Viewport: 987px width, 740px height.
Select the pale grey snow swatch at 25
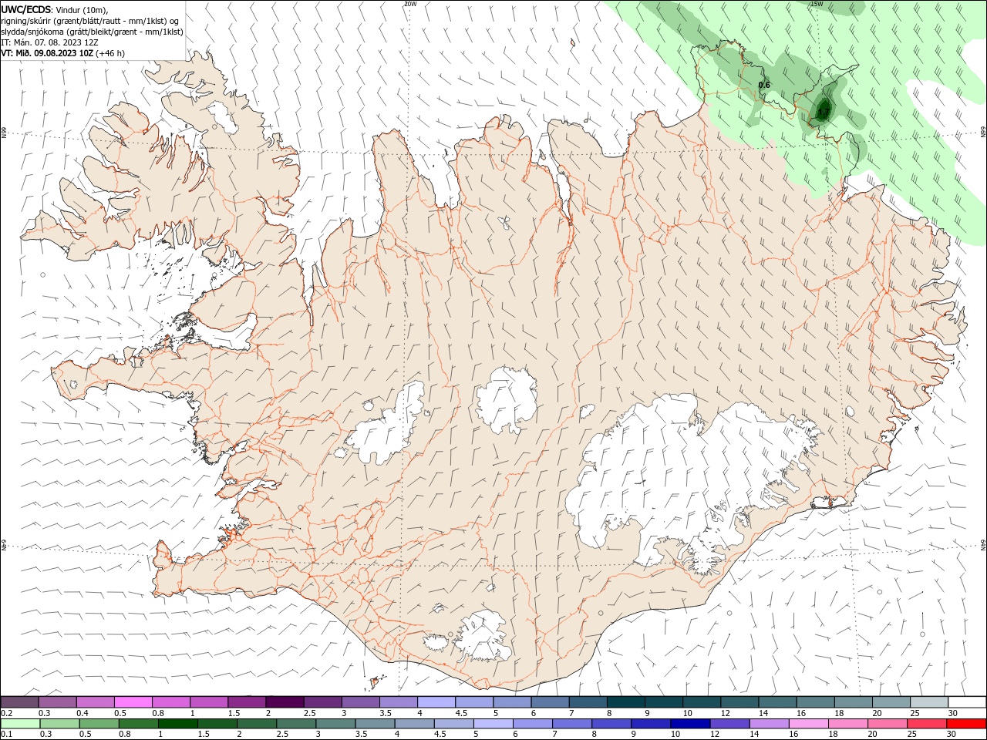929,701
